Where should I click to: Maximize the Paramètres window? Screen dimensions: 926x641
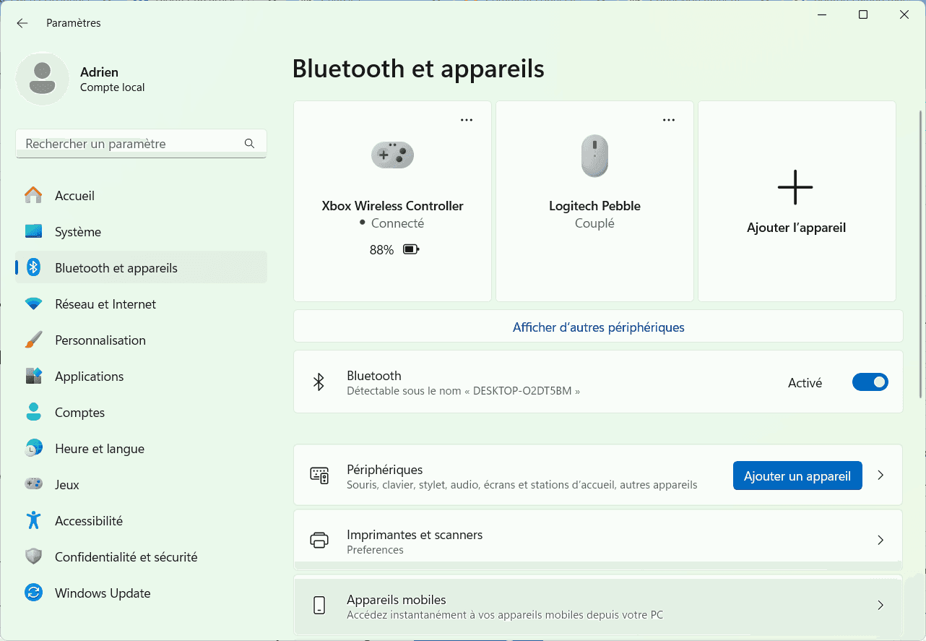tap(863, 14)
